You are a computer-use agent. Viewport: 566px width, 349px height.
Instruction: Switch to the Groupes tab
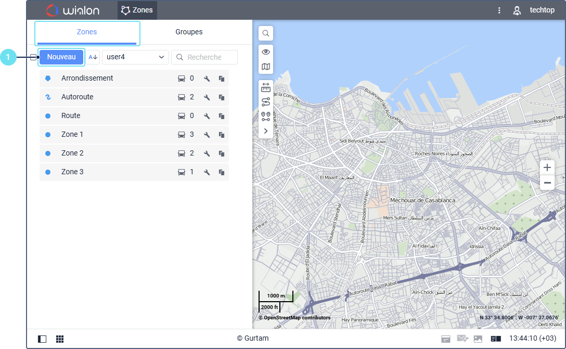(189, 32)
